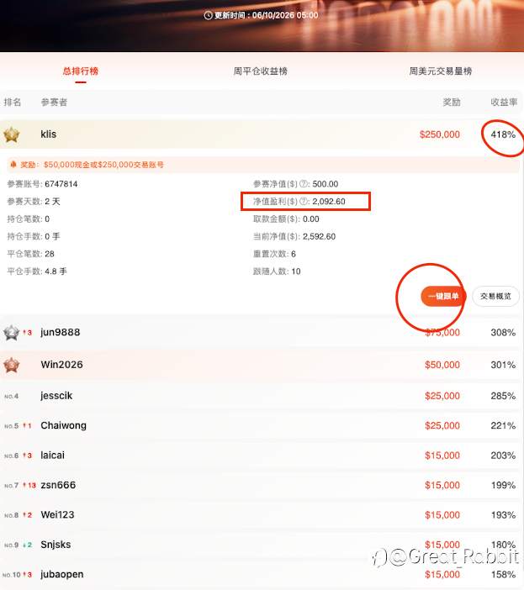Expand the jesscik row
This screenshot has height=590, width=524.
click(262, 396)
